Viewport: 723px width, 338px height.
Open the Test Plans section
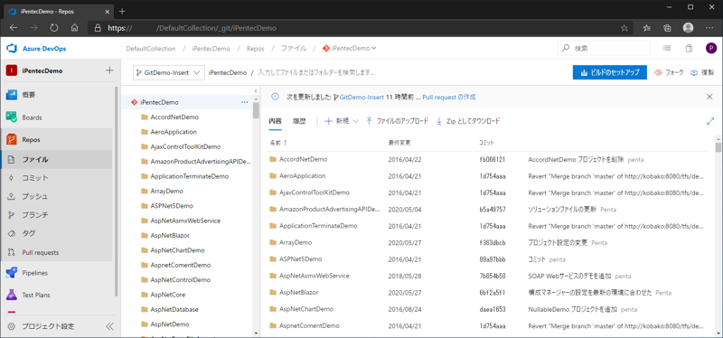(x=36, y=296)
